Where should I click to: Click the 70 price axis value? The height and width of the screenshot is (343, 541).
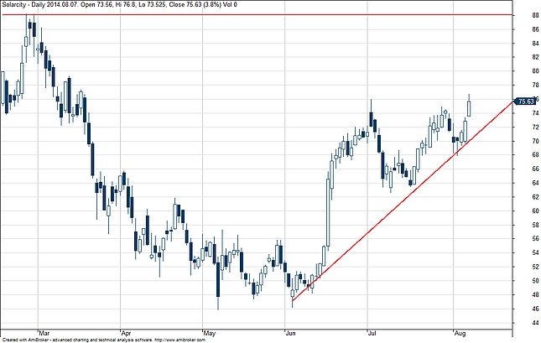(x=535, y=141)
